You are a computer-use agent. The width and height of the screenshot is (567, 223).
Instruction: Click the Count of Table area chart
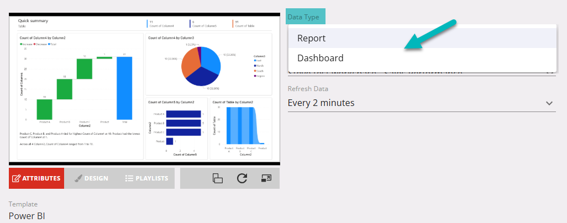click(x=241, y=129)
